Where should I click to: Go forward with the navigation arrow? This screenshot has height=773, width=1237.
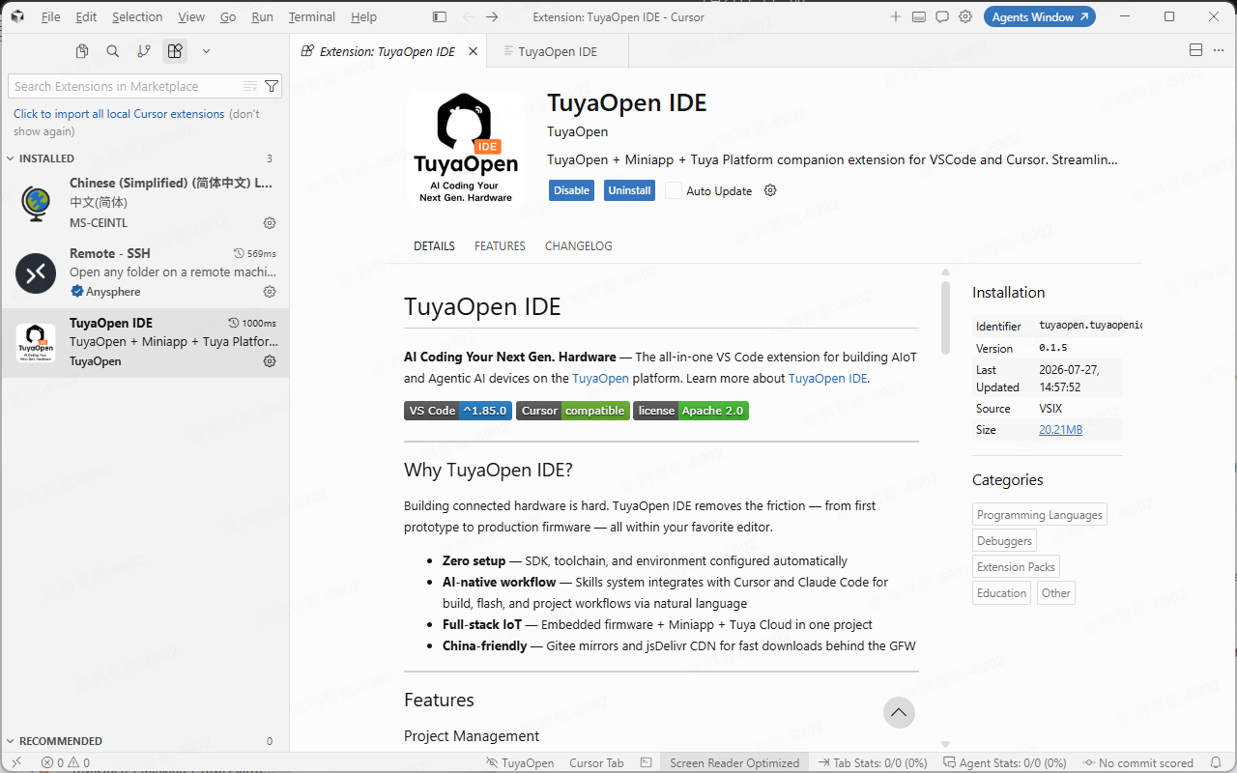tap(492, 16)
